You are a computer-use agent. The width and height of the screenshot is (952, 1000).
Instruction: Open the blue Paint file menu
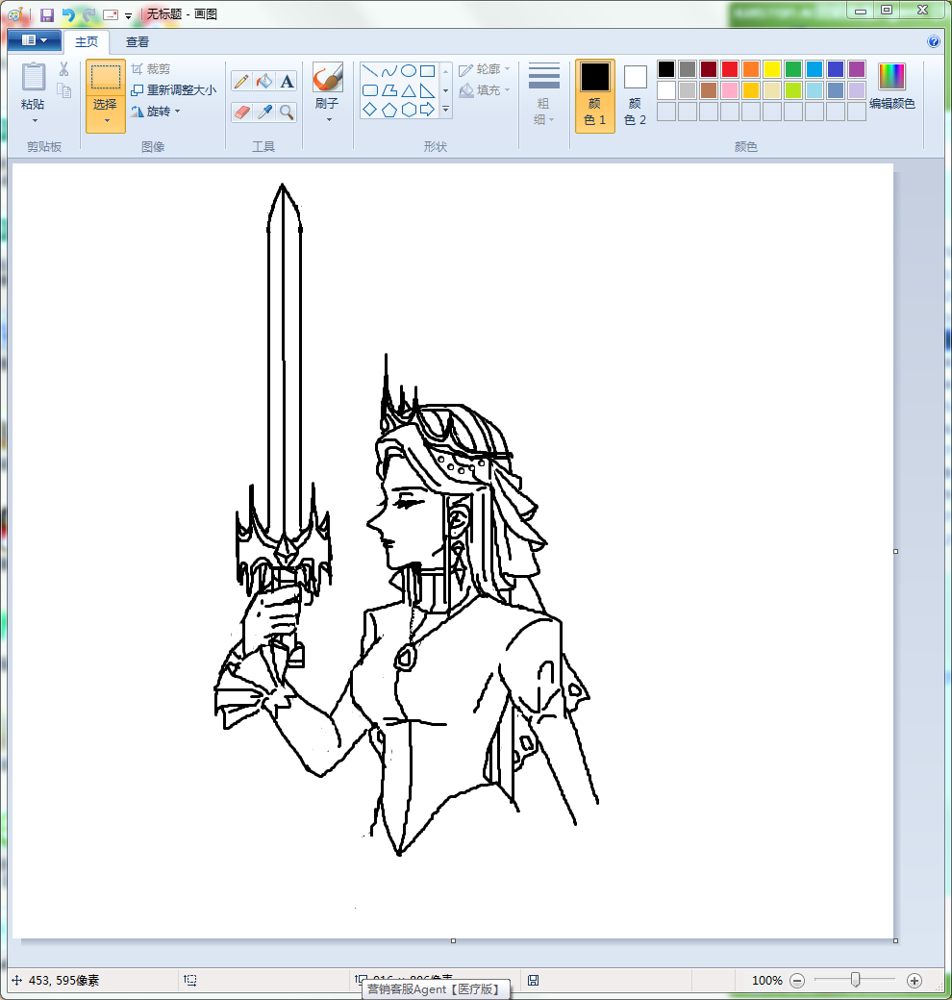coord(34,40)
